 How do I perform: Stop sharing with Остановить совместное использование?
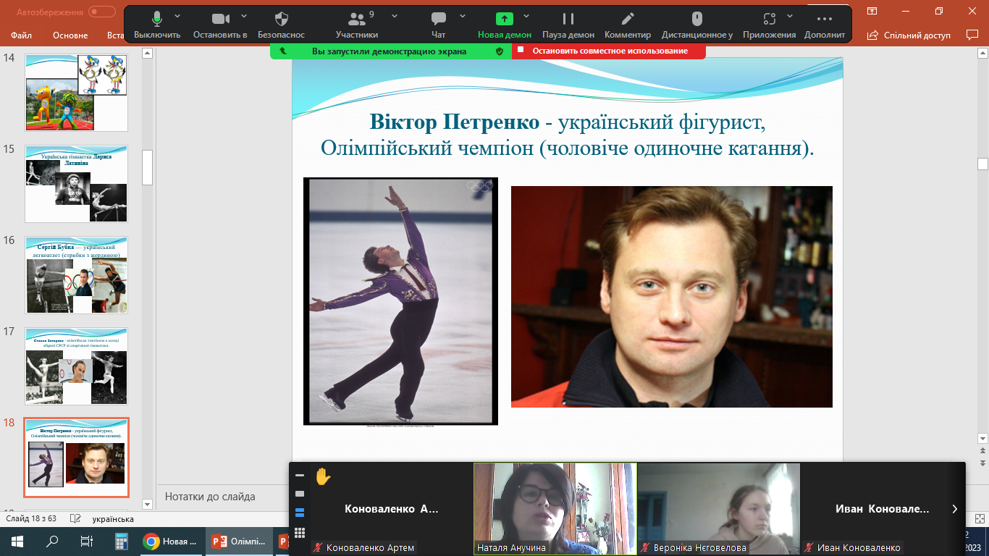[609, 51]
